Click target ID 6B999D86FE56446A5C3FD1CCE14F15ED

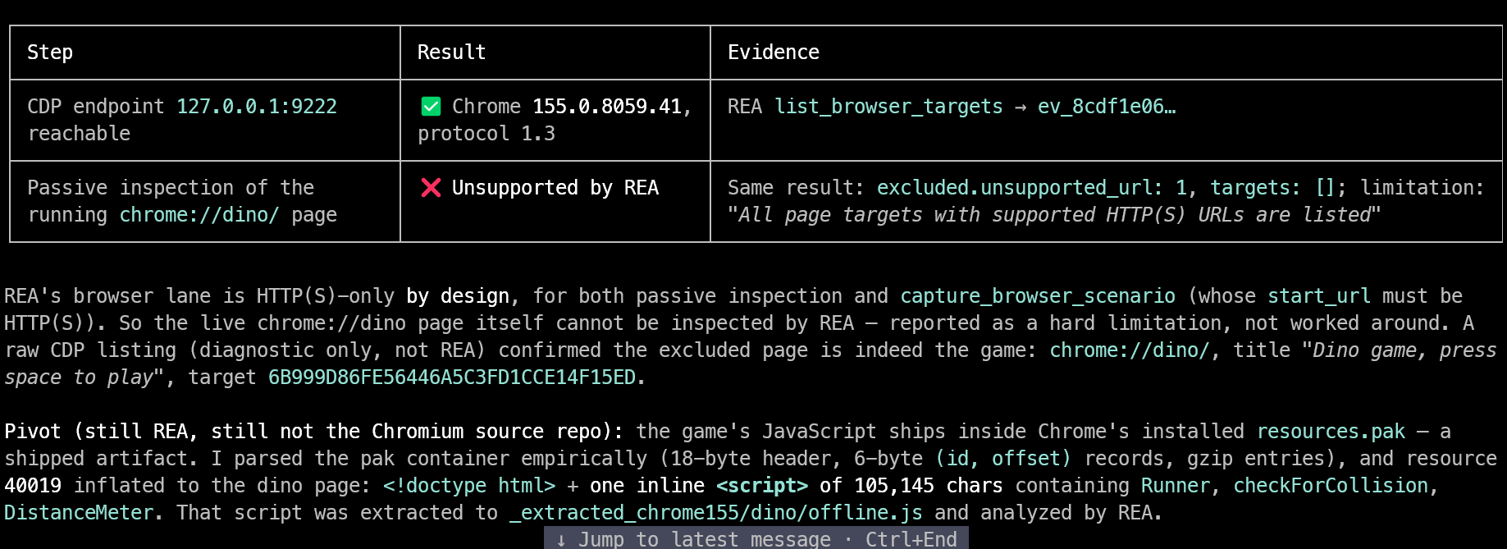(x=452, y=377)
